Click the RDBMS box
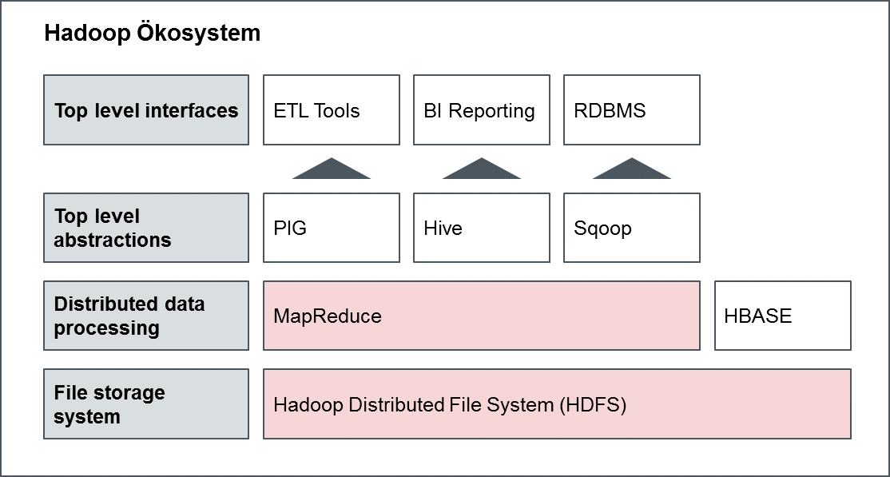The width and height of the screenshot is (890, 477). click(x=632, y=110)
